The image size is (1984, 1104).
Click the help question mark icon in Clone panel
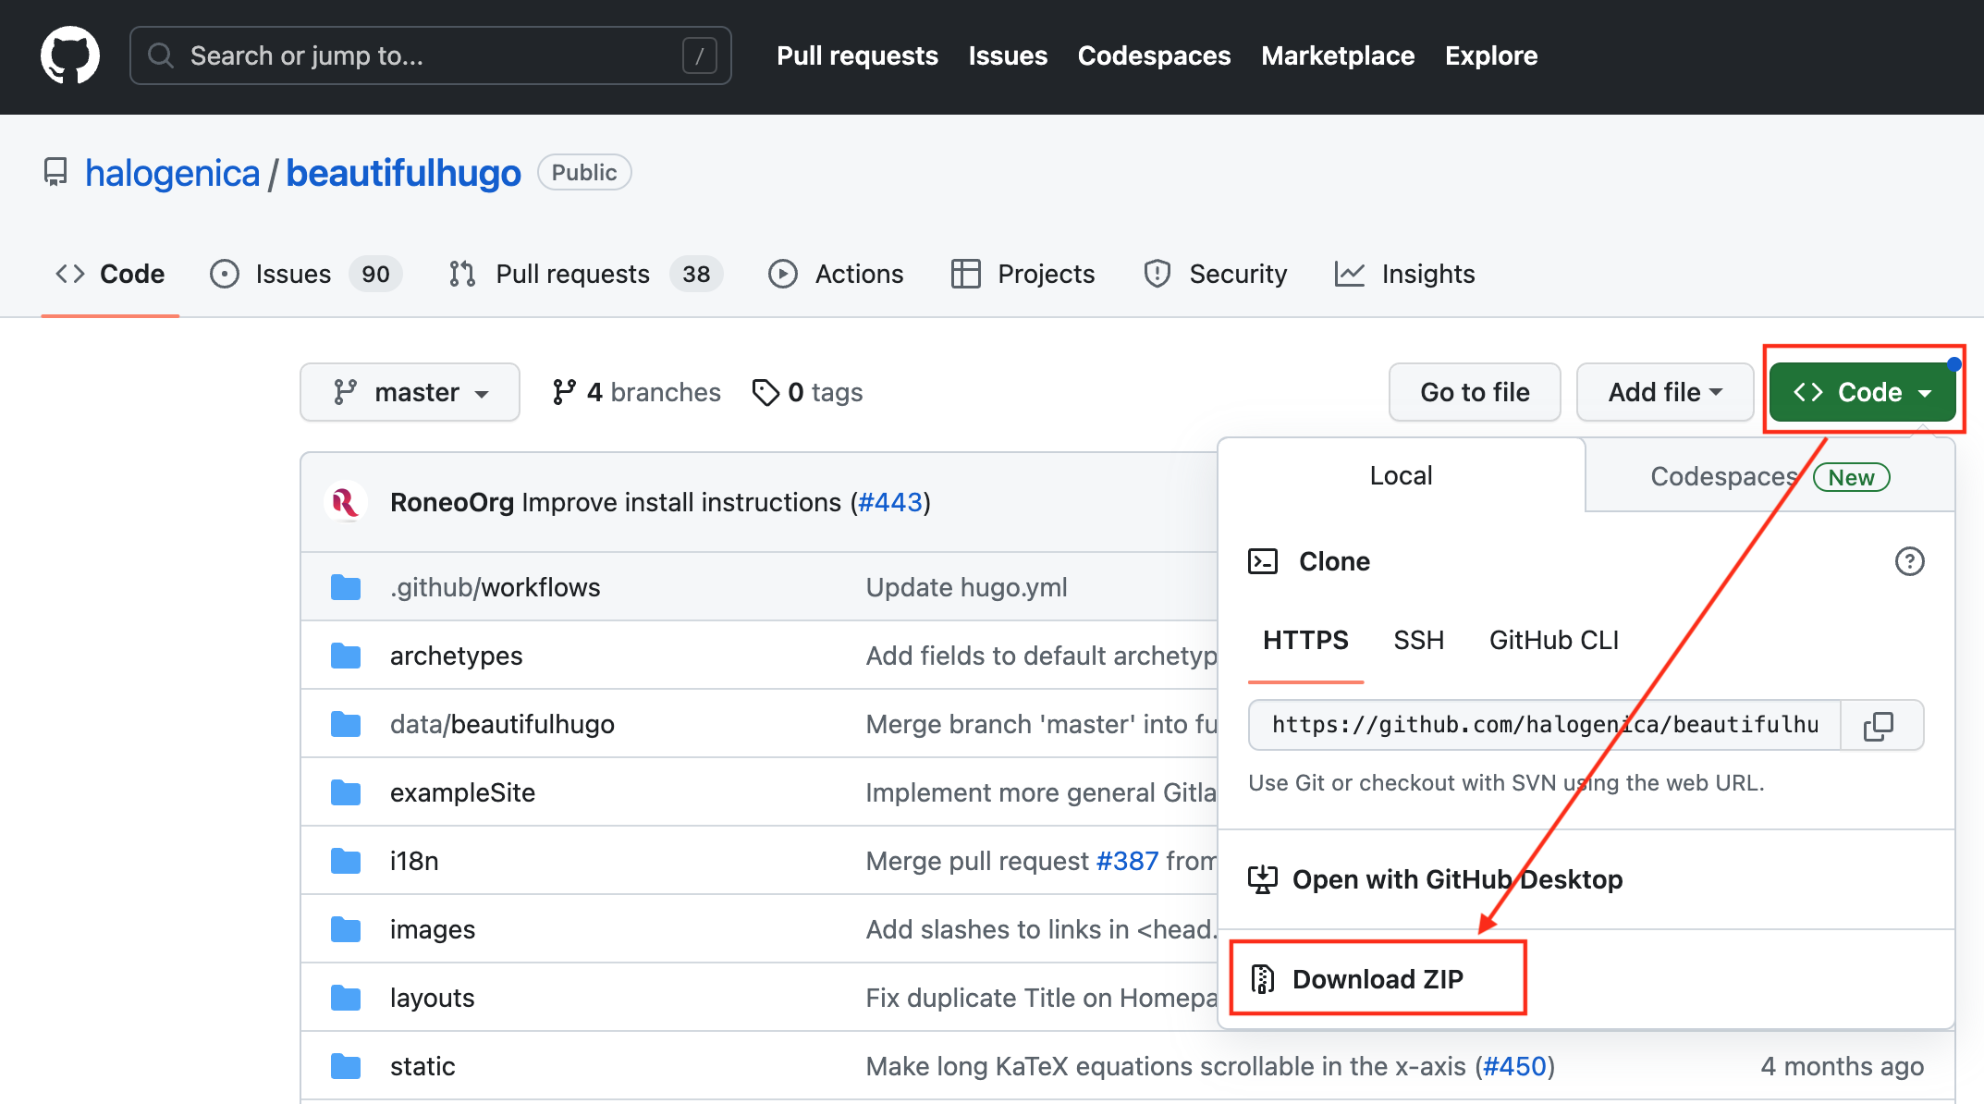point(1910,561)
